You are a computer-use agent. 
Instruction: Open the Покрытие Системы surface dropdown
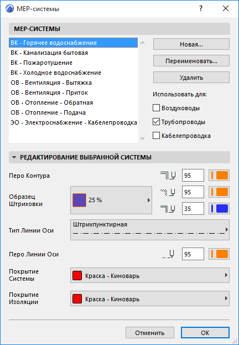pos(150,275)
